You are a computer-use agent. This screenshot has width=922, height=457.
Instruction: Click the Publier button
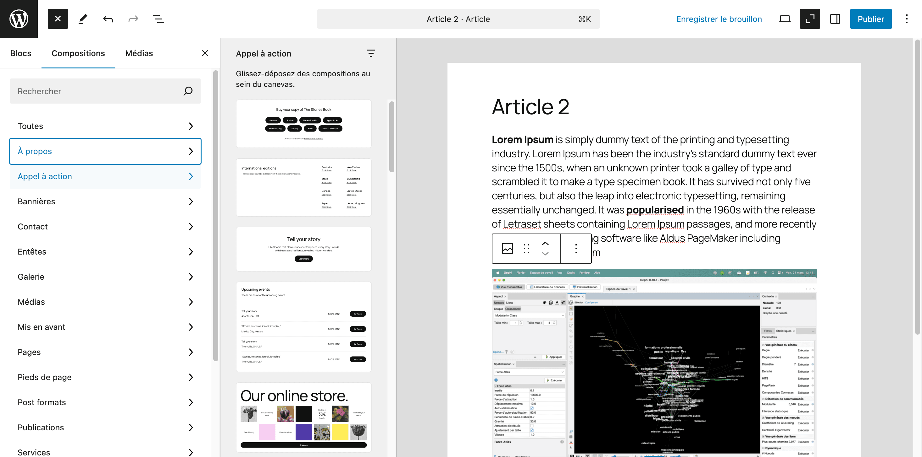coord(870,19)
